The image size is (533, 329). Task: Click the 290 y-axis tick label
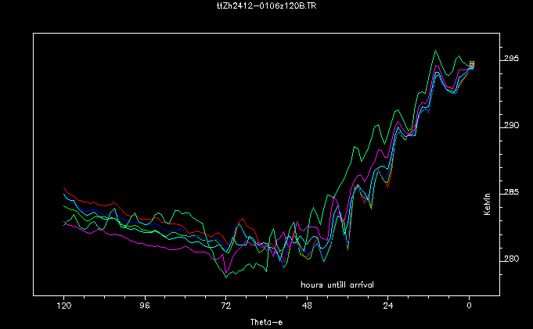[513, 126]
